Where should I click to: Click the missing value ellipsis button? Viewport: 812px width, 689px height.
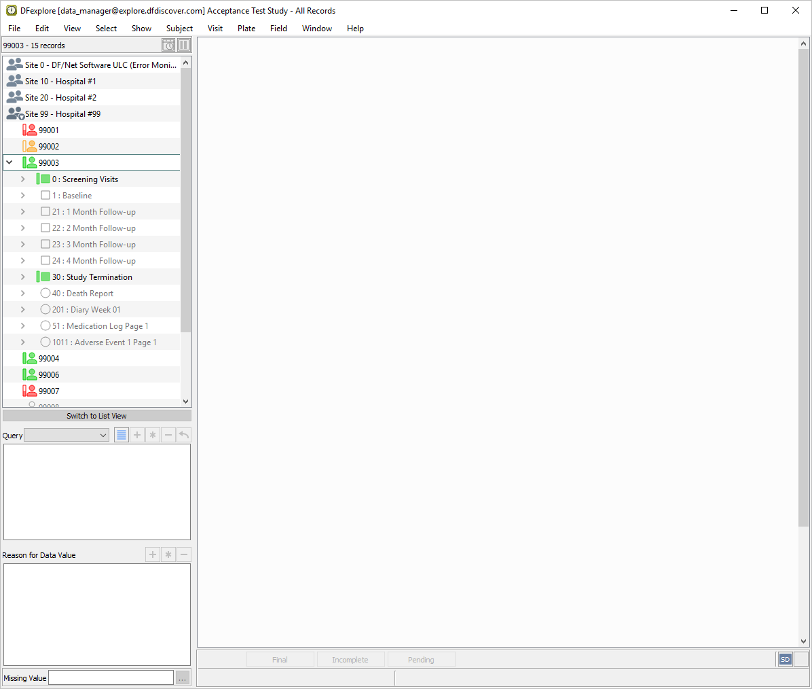[183, 677]
